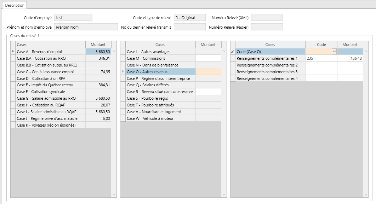Click the Prénom et nom d'employé field
The width and height of the screenshot is (376, 204).
point(86,27)
